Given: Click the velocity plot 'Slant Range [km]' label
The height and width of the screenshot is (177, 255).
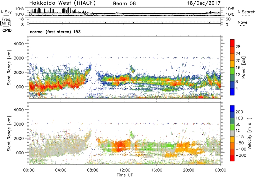Looking at the screenshot, I should click(x=9, y=133).
